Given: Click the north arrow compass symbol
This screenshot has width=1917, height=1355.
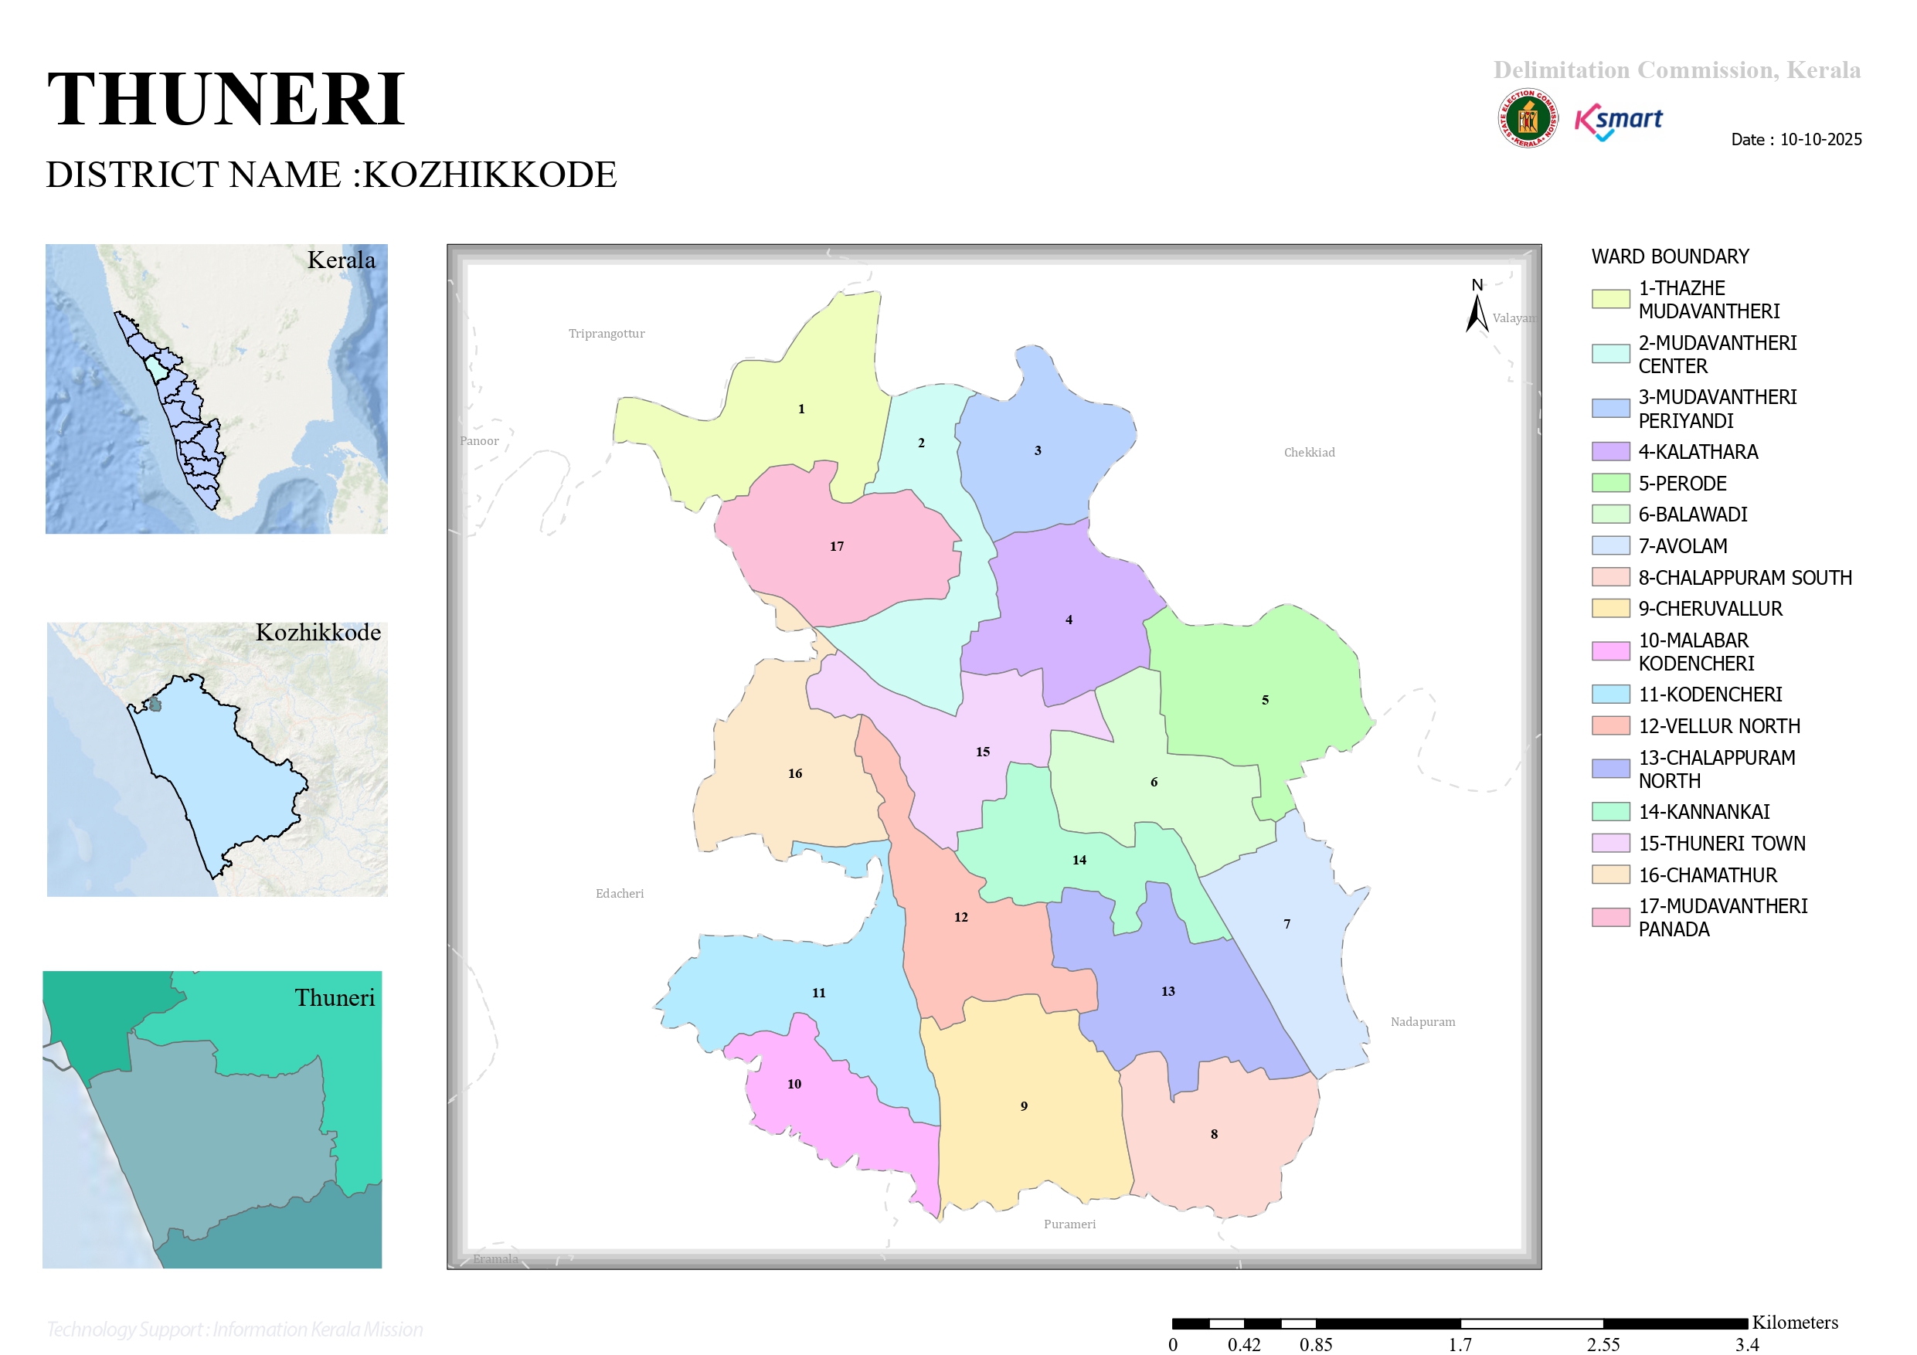Looking at the screenshot, I should click(1477, 306).
